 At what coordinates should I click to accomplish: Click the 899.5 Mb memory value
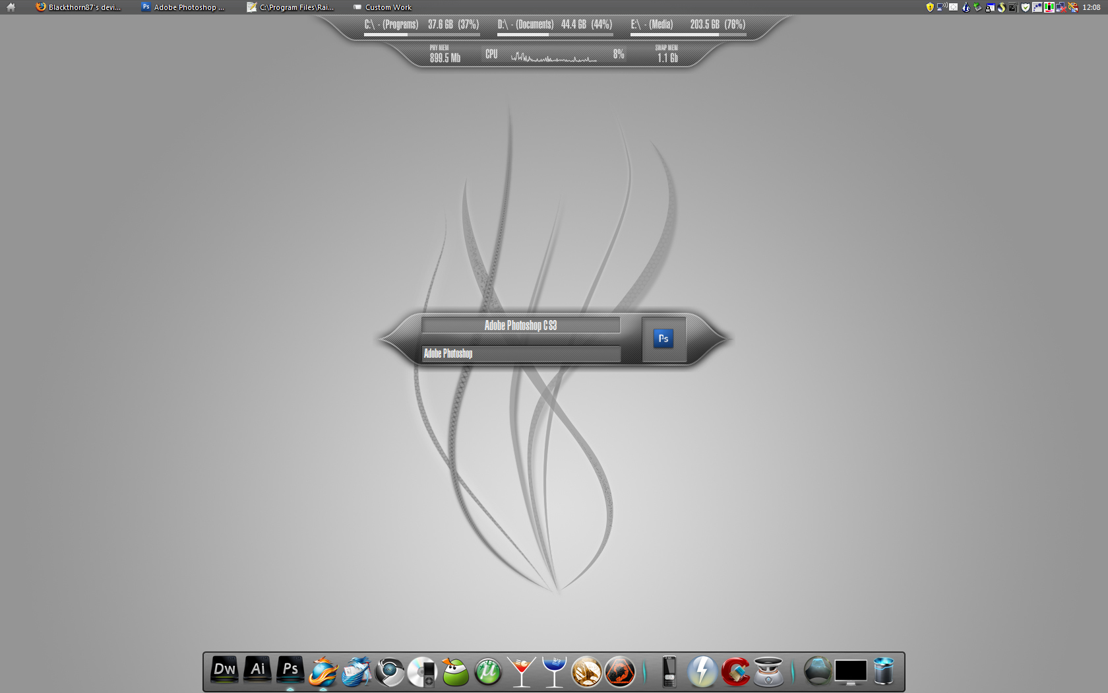(445, 58)
